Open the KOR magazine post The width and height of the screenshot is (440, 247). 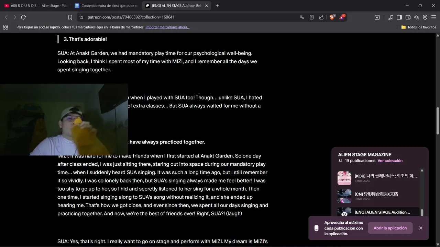click(378, 178)
